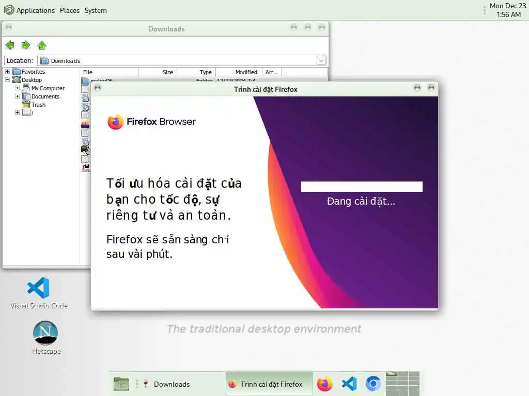This screenshot has width=529, height=396.
Task: Select Desktop in the folder tree
Action: click(32, 80)
